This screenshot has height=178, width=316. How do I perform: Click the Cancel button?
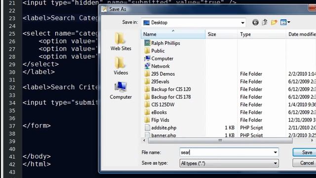[x=304, y=163]
